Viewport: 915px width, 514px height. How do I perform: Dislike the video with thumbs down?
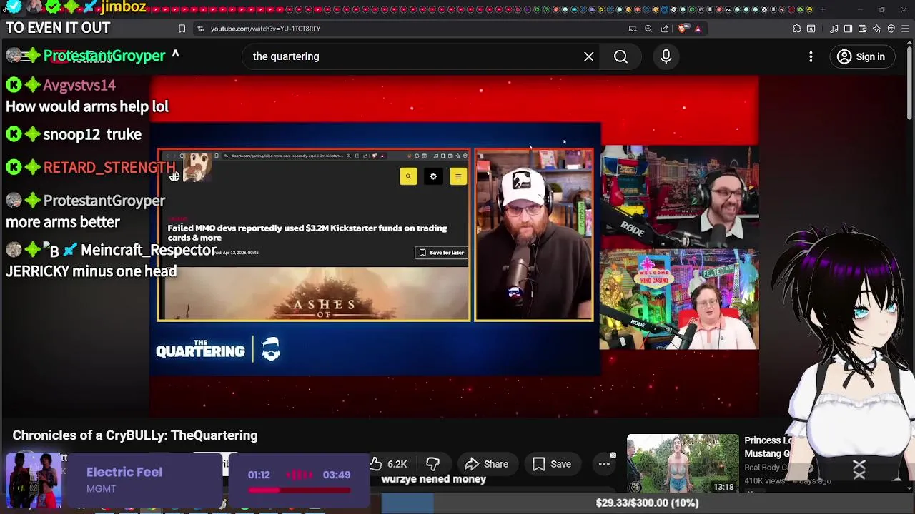432,464
